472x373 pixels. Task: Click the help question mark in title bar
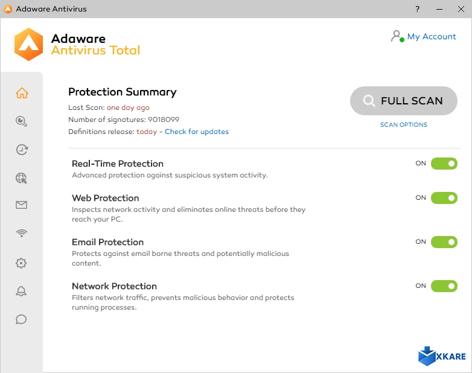(x=417, y=9)
